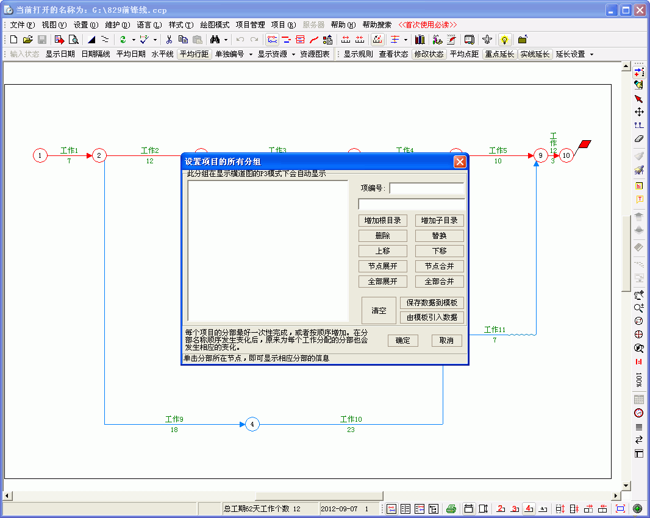Image resolution: width=650 pixels, height=518 pixels.
Task: Click the 取消 button in dialog
Action: click(x=446, y=341)
